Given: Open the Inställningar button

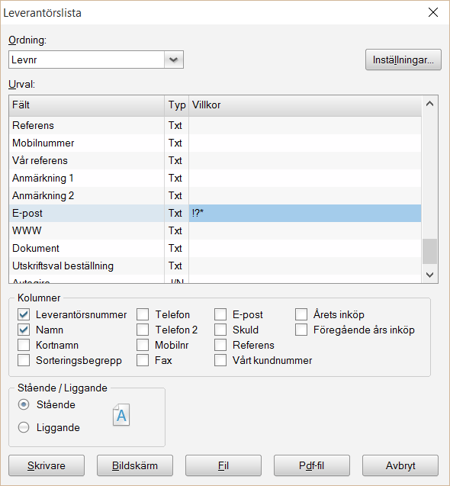Looking at the screenshot, I should (403, 60).
